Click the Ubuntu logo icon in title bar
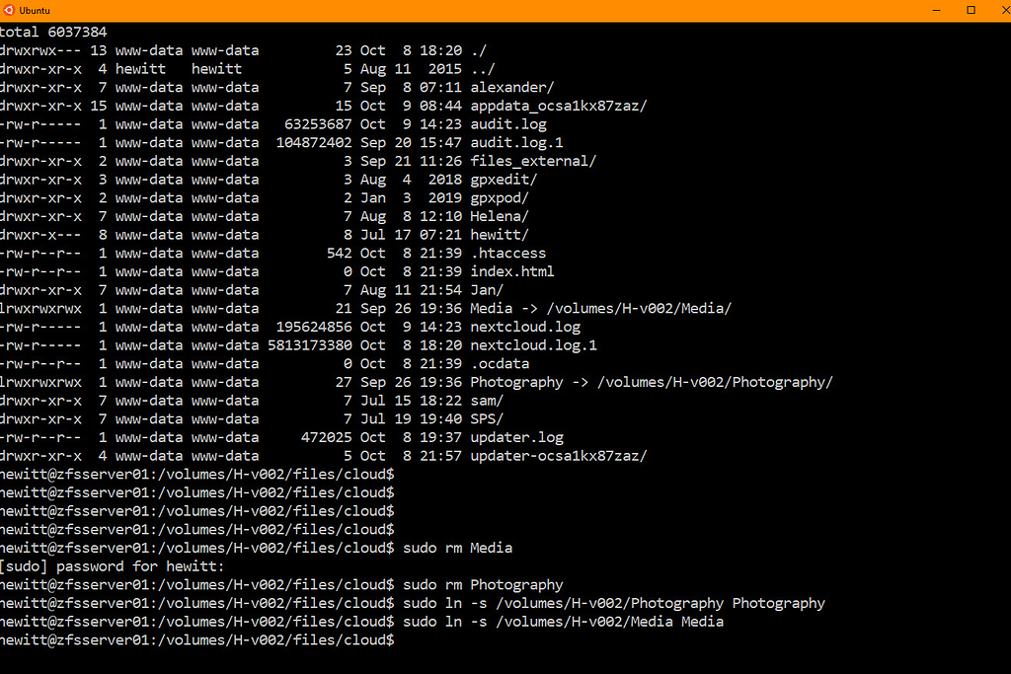Screen dimensions: 1011x674 pyautogui.click(x=9, y=10)
